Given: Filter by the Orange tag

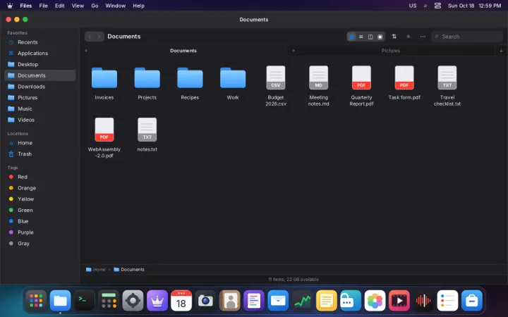Looking at the screenshot, I should 40,188.
